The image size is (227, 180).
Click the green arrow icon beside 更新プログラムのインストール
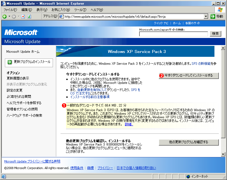pos(10,62)
